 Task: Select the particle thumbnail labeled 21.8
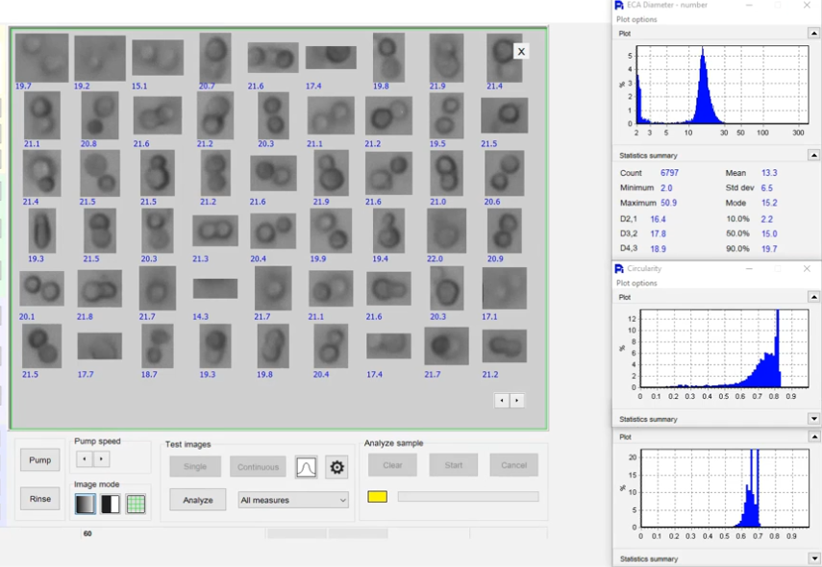click(100, 288)
